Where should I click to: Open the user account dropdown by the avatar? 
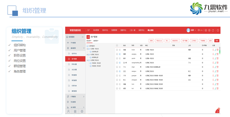(x=192, y=30)
